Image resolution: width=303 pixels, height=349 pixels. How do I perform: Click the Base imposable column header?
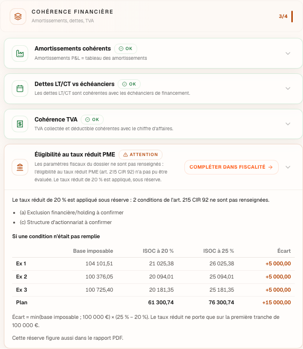pyautogui.click(x=93, y=251)
